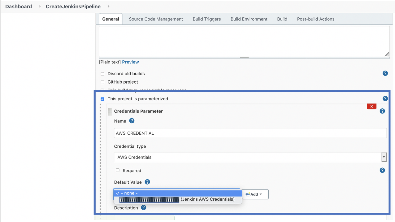Delete parameter with red X button

pyautogui.click(x=371, y=107)
